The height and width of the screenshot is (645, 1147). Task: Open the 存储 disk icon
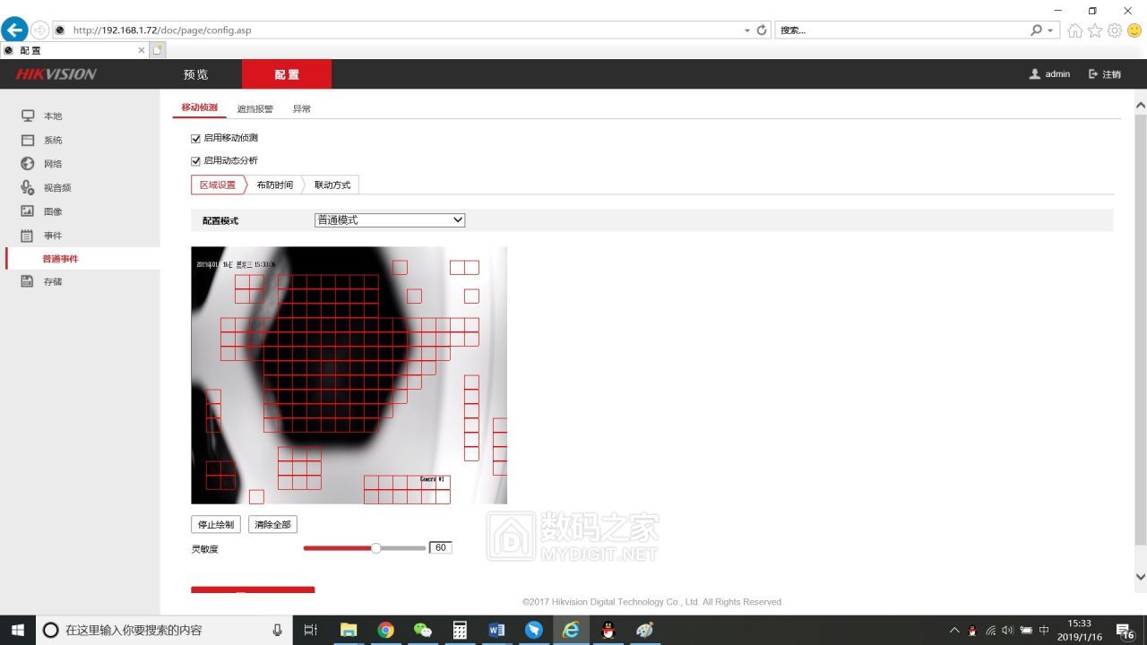[x=28, y=281]
